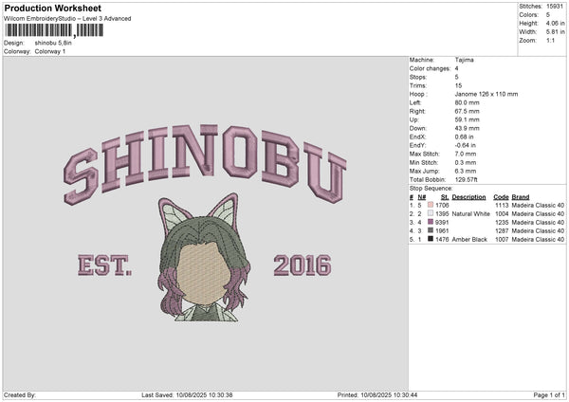Click the pink color swatch for stop 1

431,205
